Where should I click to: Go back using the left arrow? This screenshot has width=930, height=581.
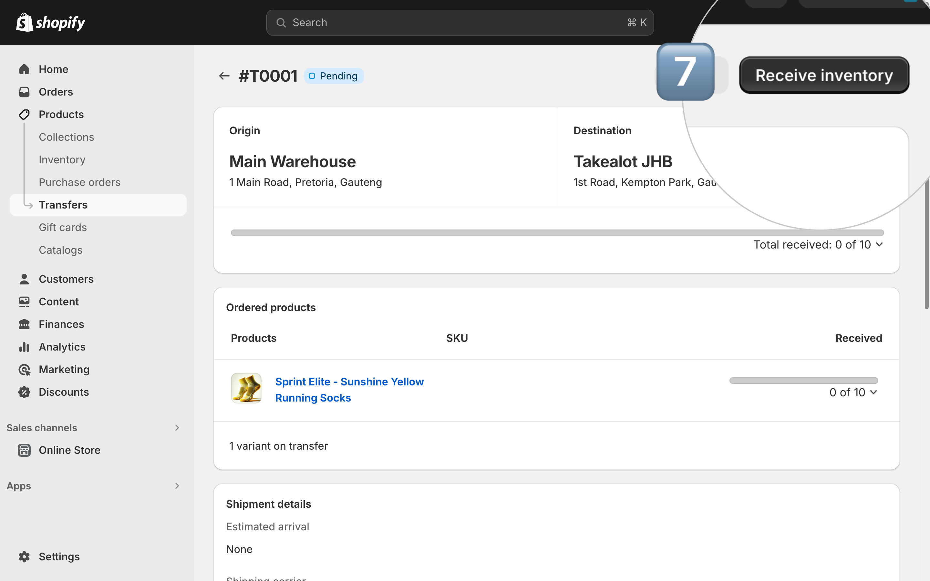coord(224,76)
